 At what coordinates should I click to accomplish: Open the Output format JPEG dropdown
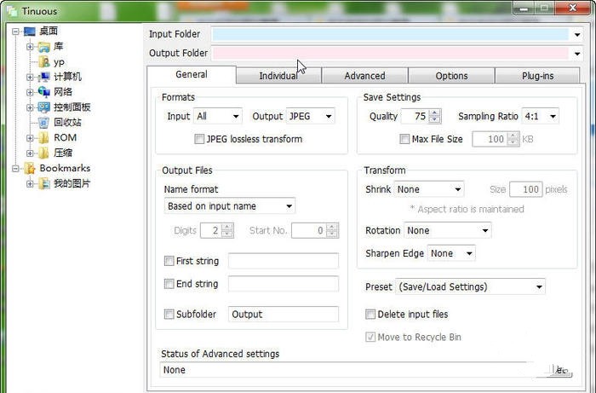[x=310, y=116]
